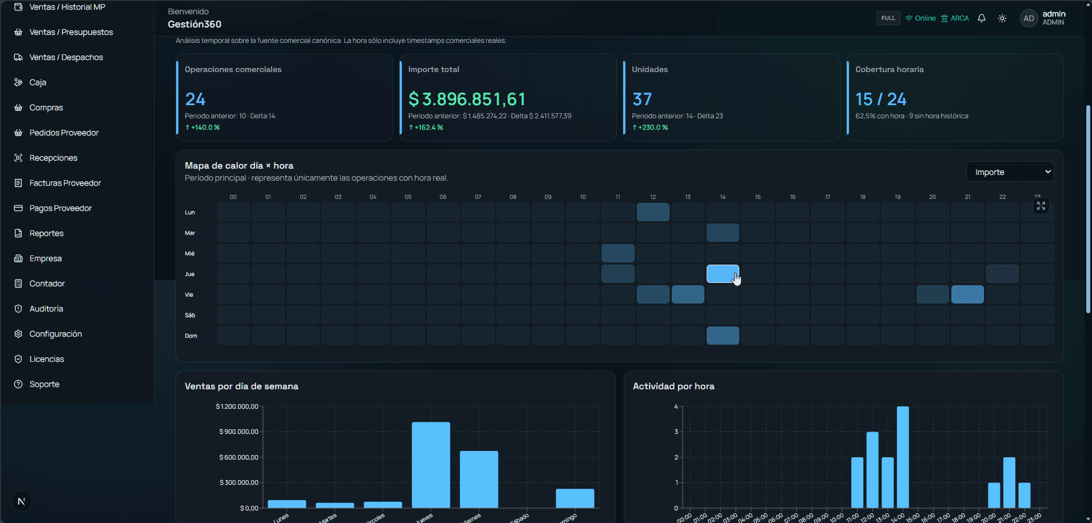Image resolution: width=1092 pixels, height=523 pixels.
Task: Click the Ventas / Despachos truck icon
Action: point(18,57)
